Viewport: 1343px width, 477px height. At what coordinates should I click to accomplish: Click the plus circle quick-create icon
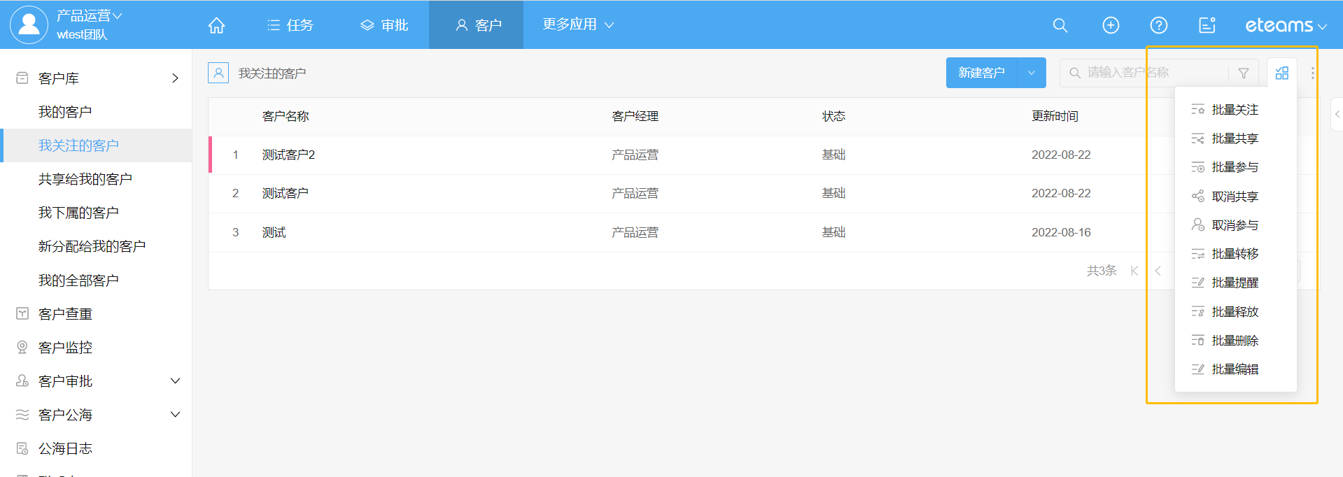pyautogui.click(x=1110, y=25)
